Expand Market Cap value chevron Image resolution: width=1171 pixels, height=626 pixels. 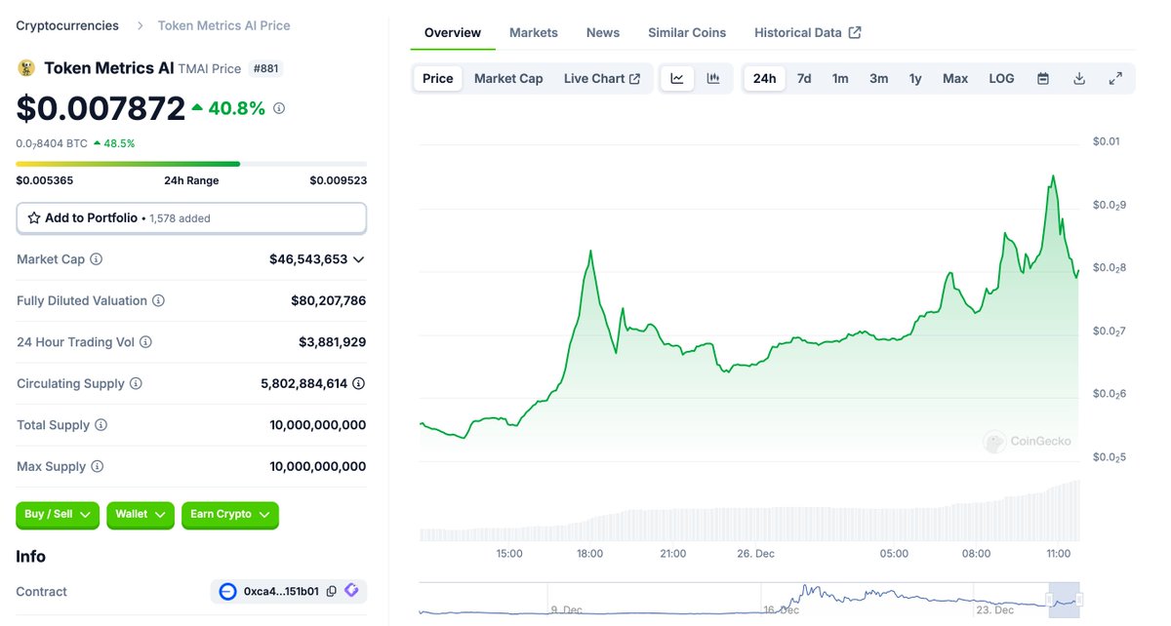(x=359, y=259)
